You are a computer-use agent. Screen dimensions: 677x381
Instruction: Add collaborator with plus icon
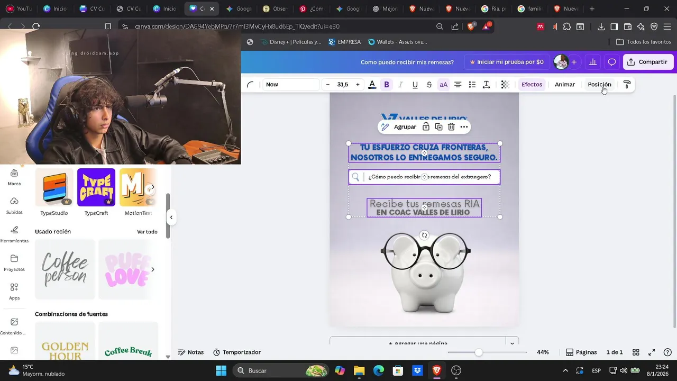574,62
